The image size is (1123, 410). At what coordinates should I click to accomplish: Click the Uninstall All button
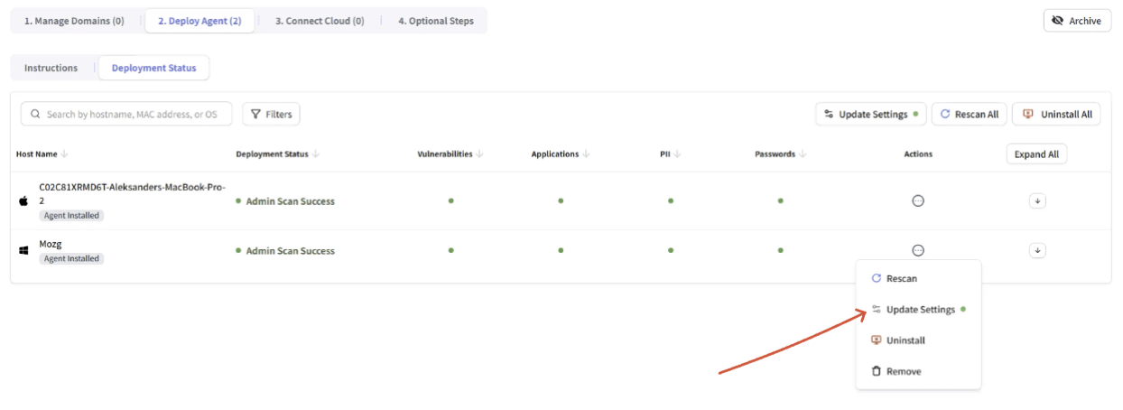coord(1056,115)
